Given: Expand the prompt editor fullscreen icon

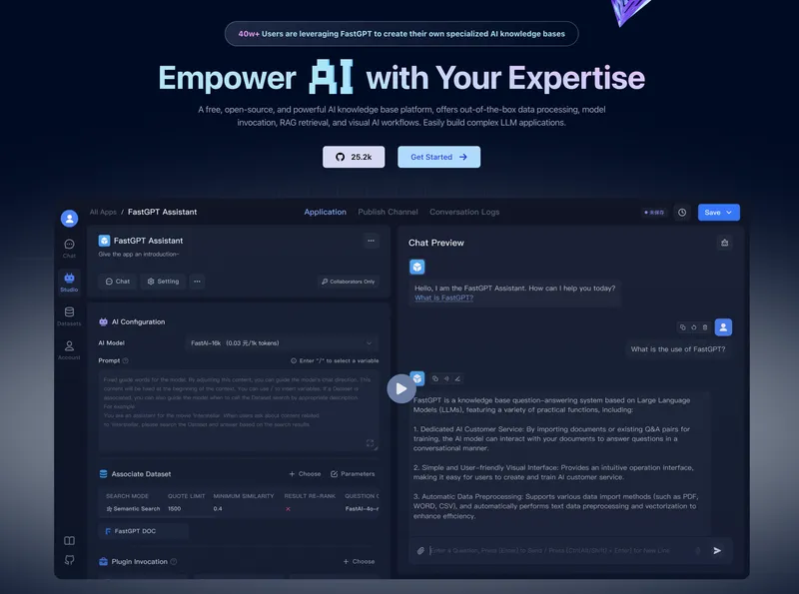Looking at the screenshot, I should point(370,443).
